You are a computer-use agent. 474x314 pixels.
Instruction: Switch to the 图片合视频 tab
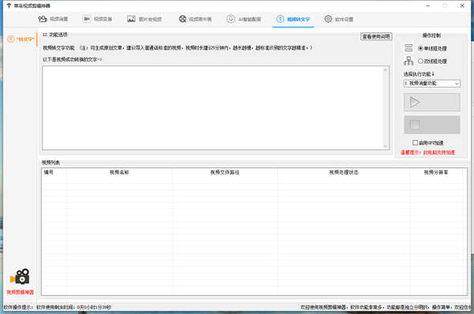click(145, 19)
